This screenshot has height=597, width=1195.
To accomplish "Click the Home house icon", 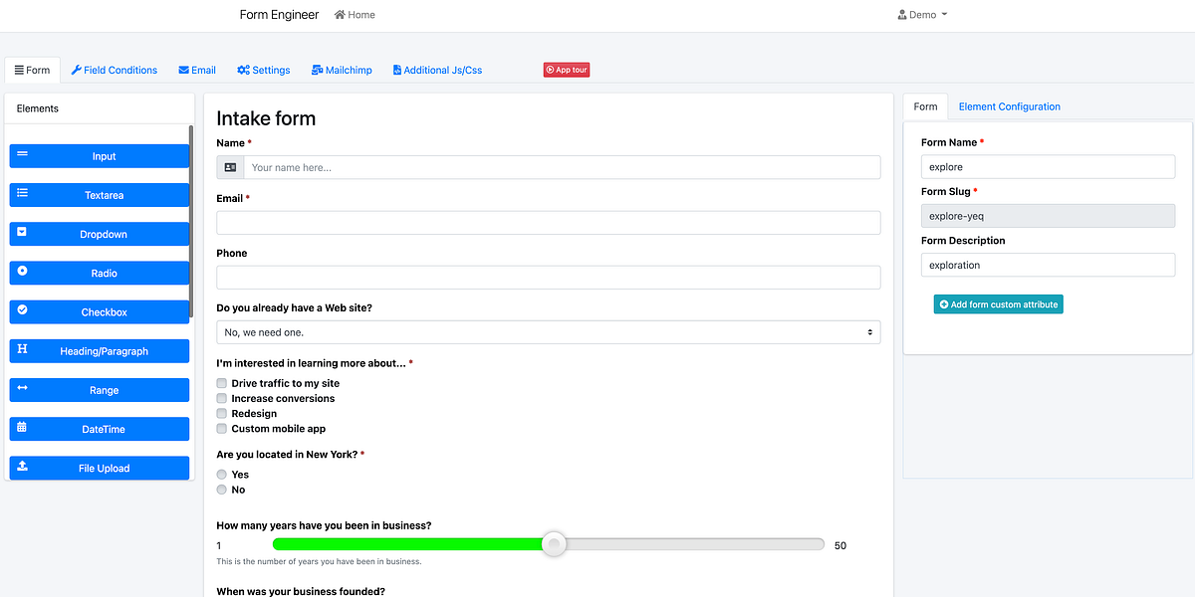I will click(340, 15).
